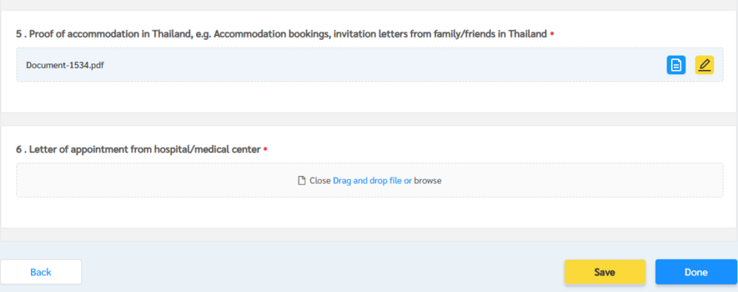Open file picker via 'browse' text
The image size is (738, 292).
tap(428, 180)
